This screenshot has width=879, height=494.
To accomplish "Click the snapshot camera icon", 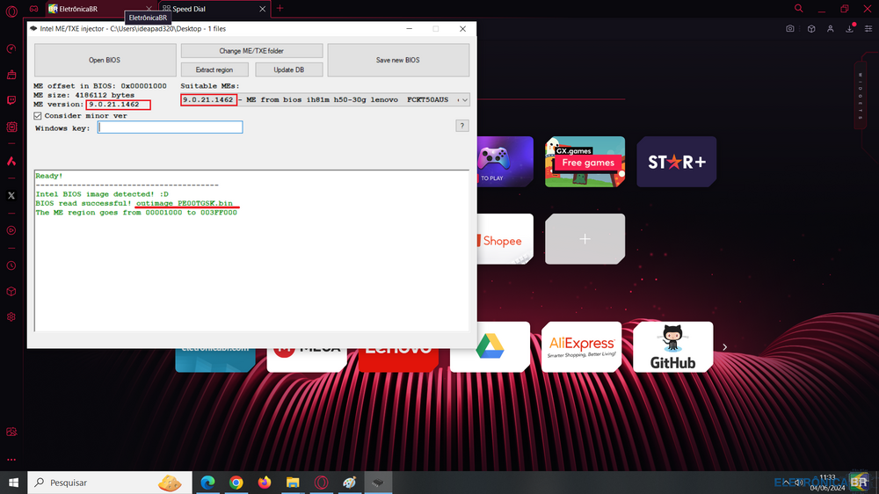I will pos(790,29).
